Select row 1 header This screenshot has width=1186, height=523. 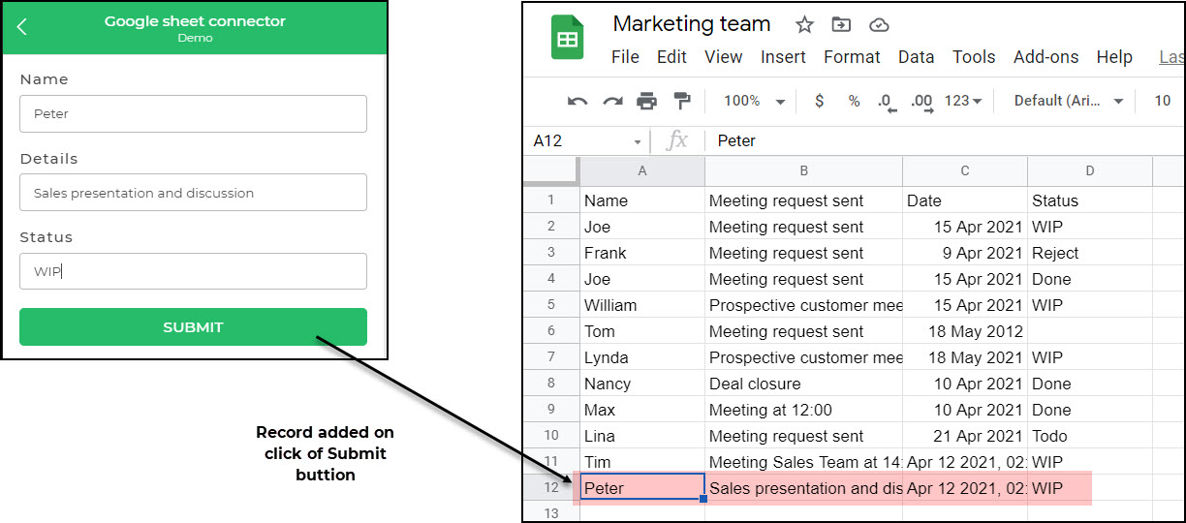click(550, 200)
